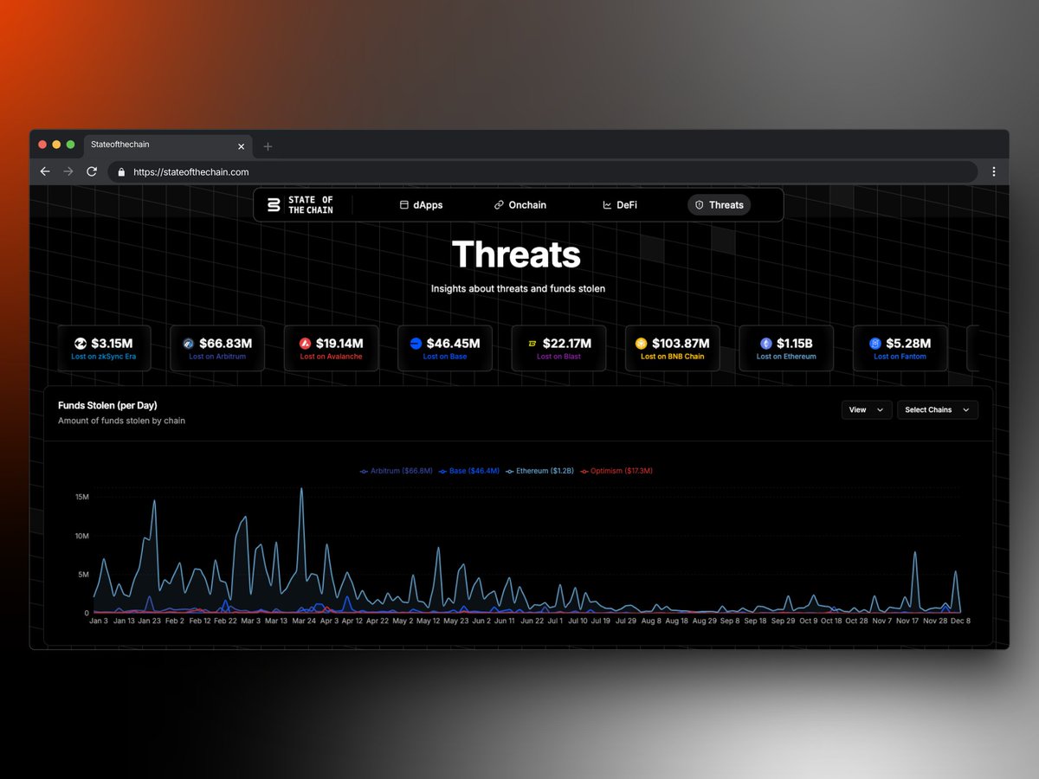Click the Nov 17 x-axis label
Viewport: 1039px width, 779px height.
coord(908,621)
